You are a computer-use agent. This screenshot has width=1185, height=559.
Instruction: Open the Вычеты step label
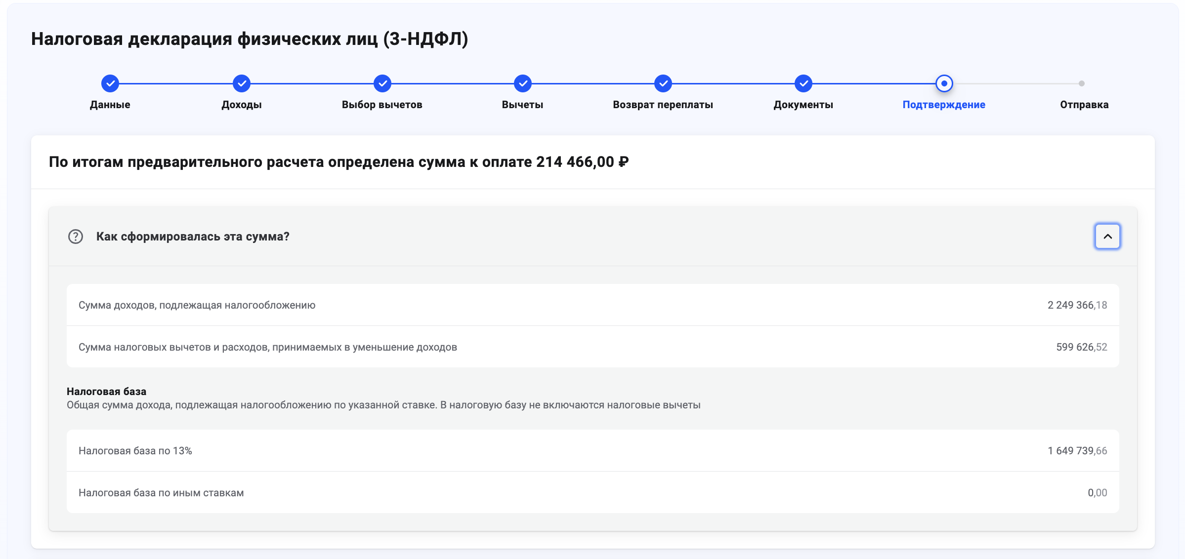(522, 105)
